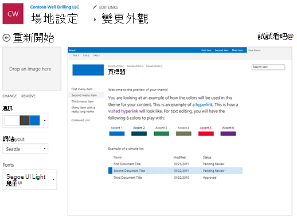Click the 10/22/2010 modified date
297x220 pixels.
(181, 178)
